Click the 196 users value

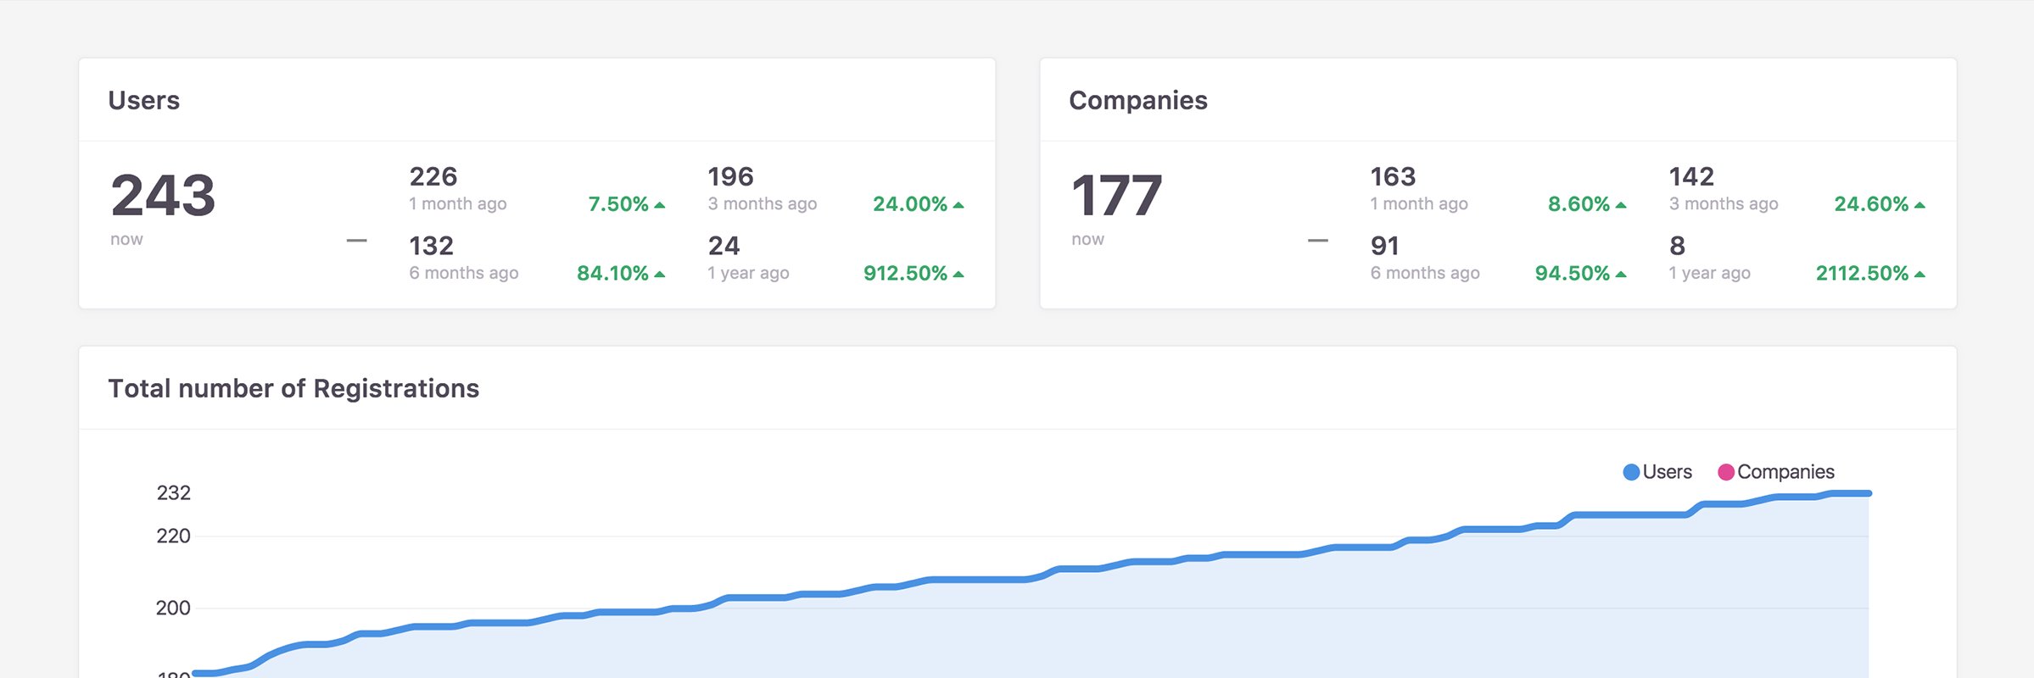coord(731,176)
